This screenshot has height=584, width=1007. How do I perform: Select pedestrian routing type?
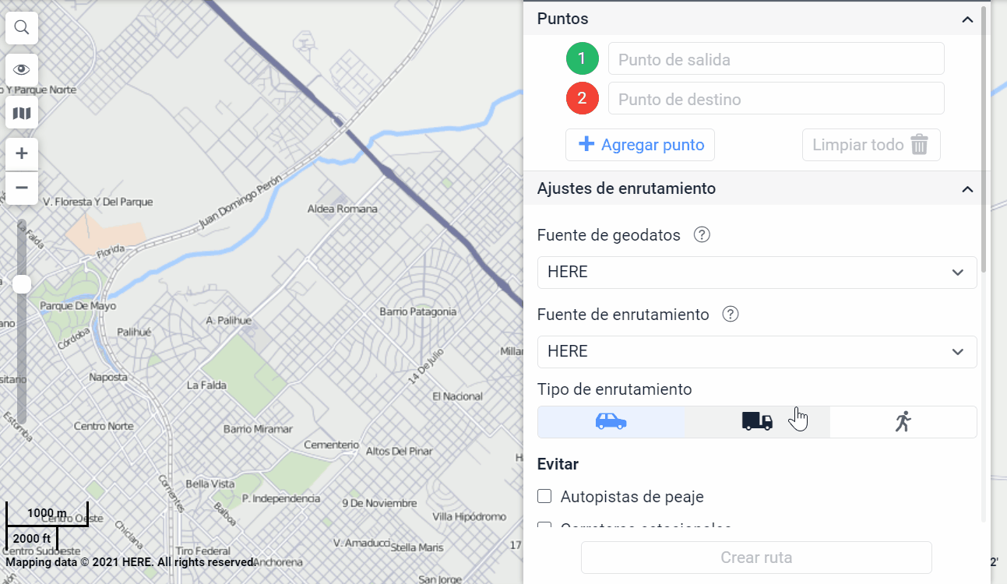903,422
